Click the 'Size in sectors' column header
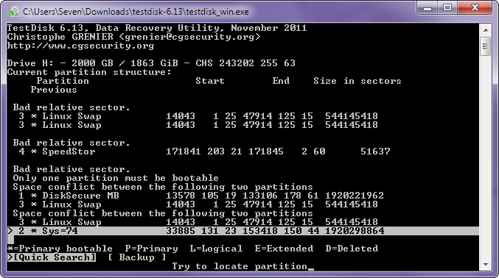The height and width of the screenshot is (278, 499). (x=357, y=81)
